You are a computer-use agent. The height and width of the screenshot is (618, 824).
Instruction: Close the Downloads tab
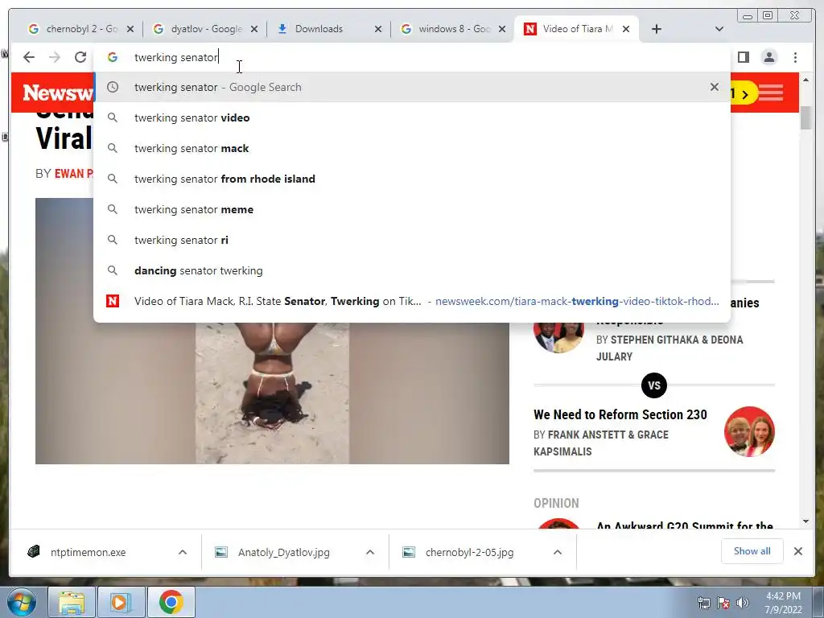[x=378, y=30]
